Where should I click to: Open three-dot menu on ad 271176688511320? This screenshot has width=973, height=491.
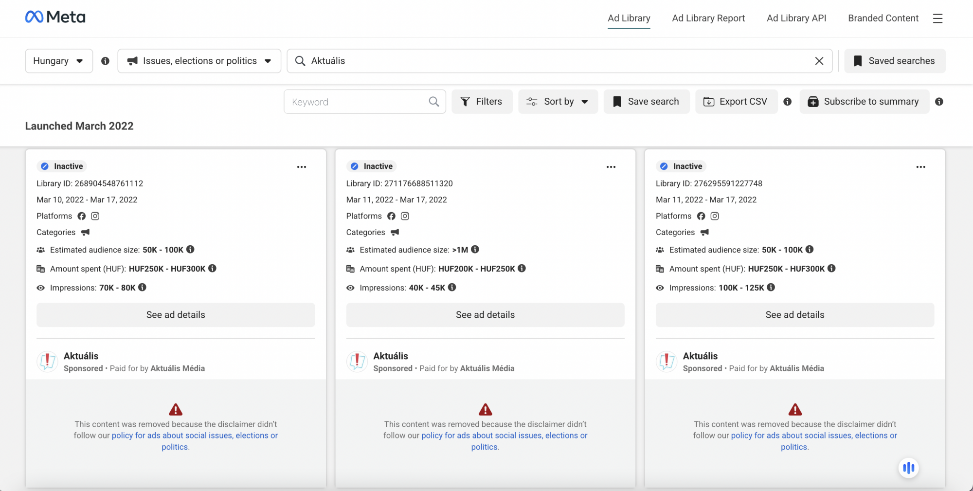click(611, 167)
